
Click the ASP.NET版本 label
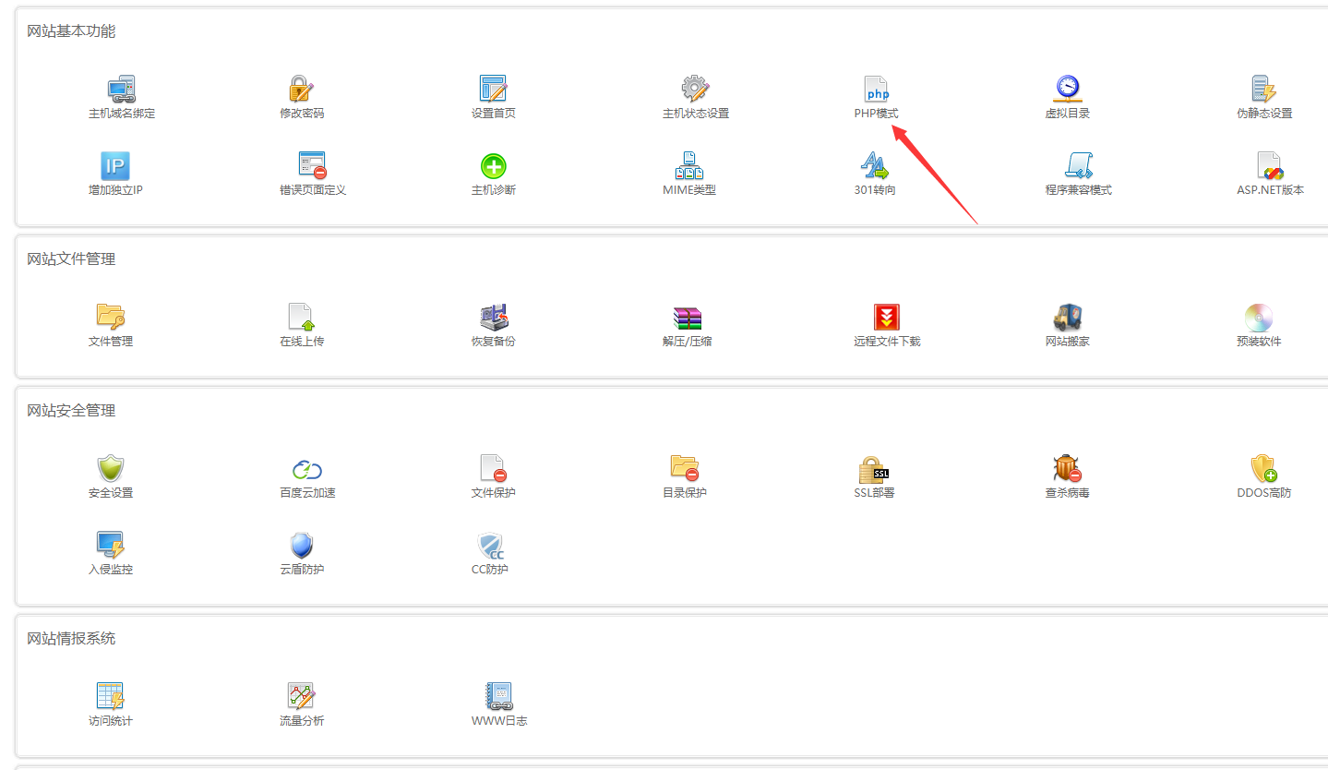tap(1270, 190)
